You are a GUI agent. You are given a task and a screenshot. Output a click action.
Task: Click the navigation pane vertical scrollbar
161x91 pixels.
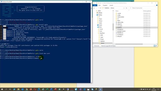[113, 27]
